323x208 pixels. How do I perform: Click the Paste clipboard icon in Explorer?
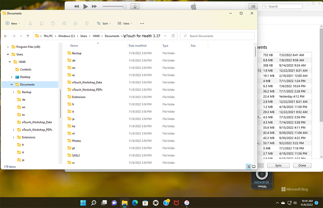coord(53,24)
